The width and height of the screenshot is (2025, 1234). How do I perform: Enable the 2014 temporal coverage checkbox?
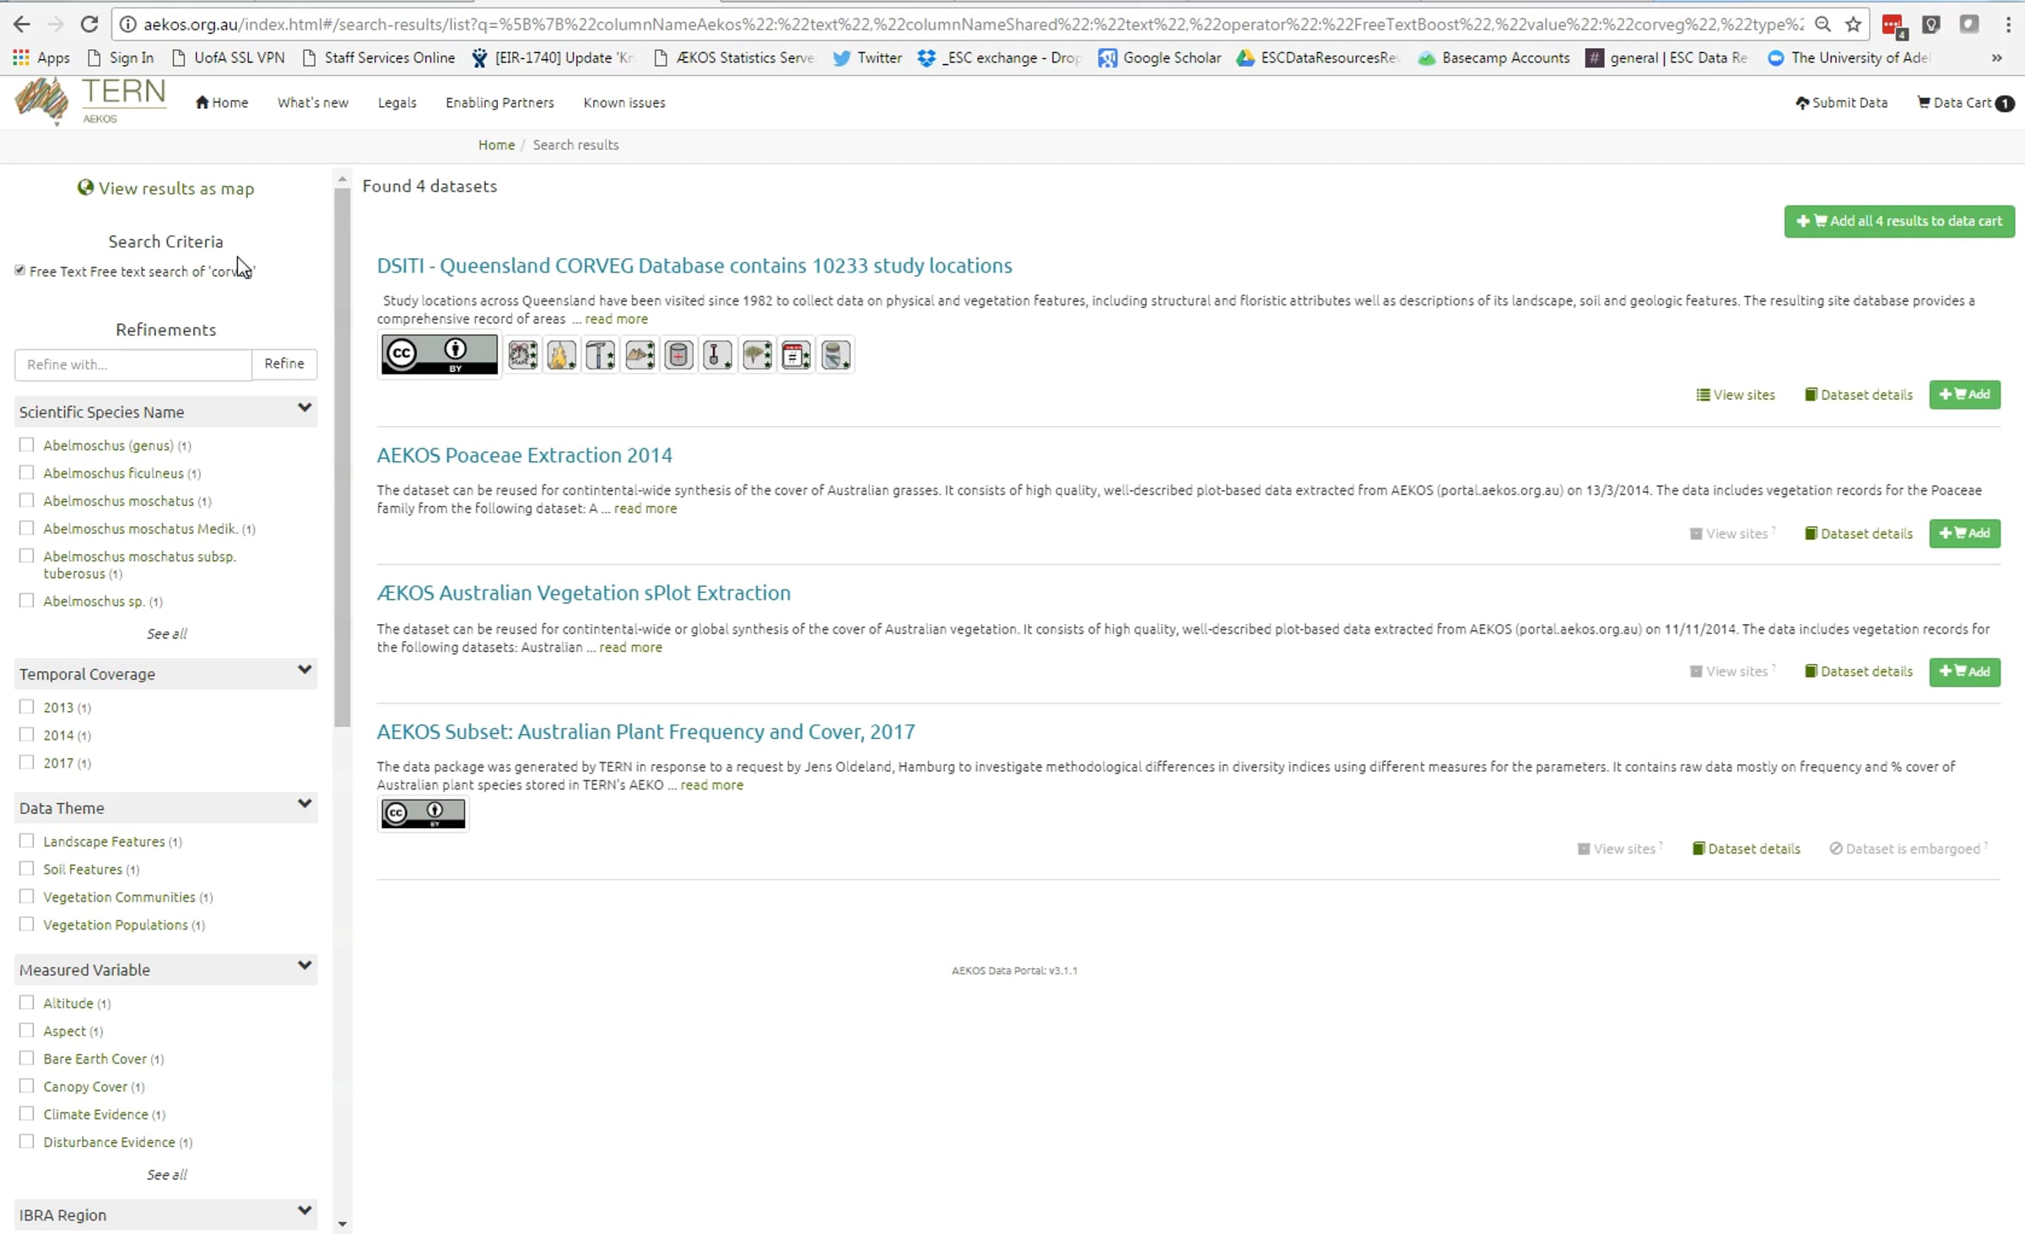coord(27,735)
